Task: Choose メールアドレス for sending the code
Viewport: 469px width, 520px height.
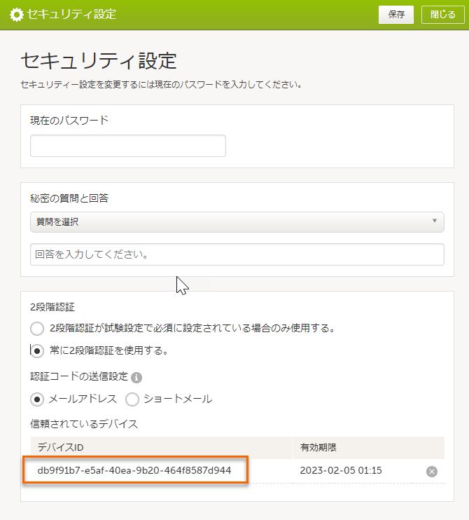Action: tap(37, 399)
